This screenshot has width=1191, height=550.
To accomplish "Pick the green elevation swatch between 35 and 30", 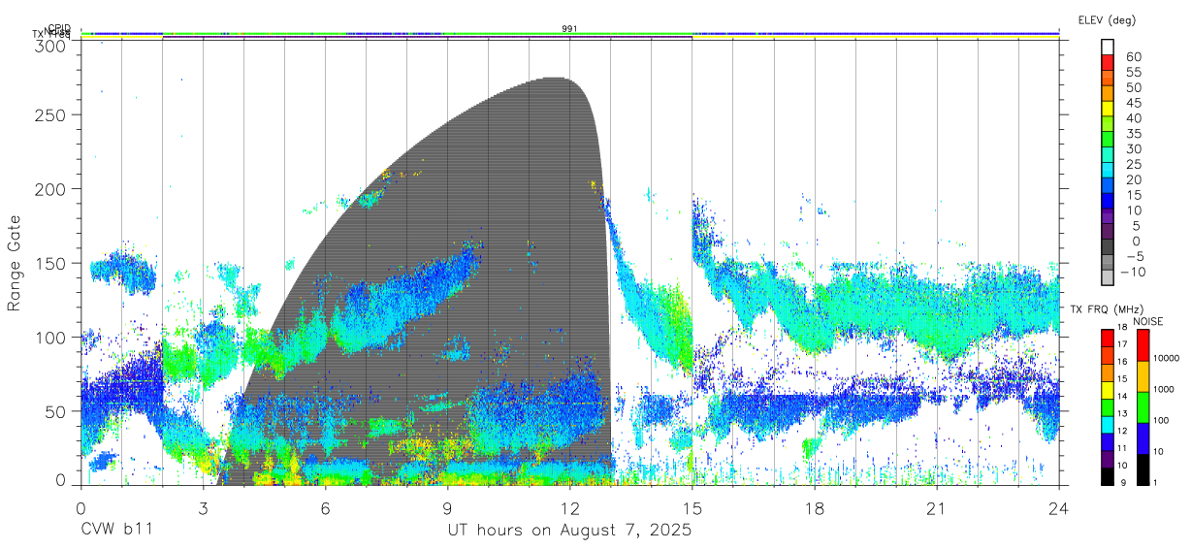I will [x=1108, y=140].
